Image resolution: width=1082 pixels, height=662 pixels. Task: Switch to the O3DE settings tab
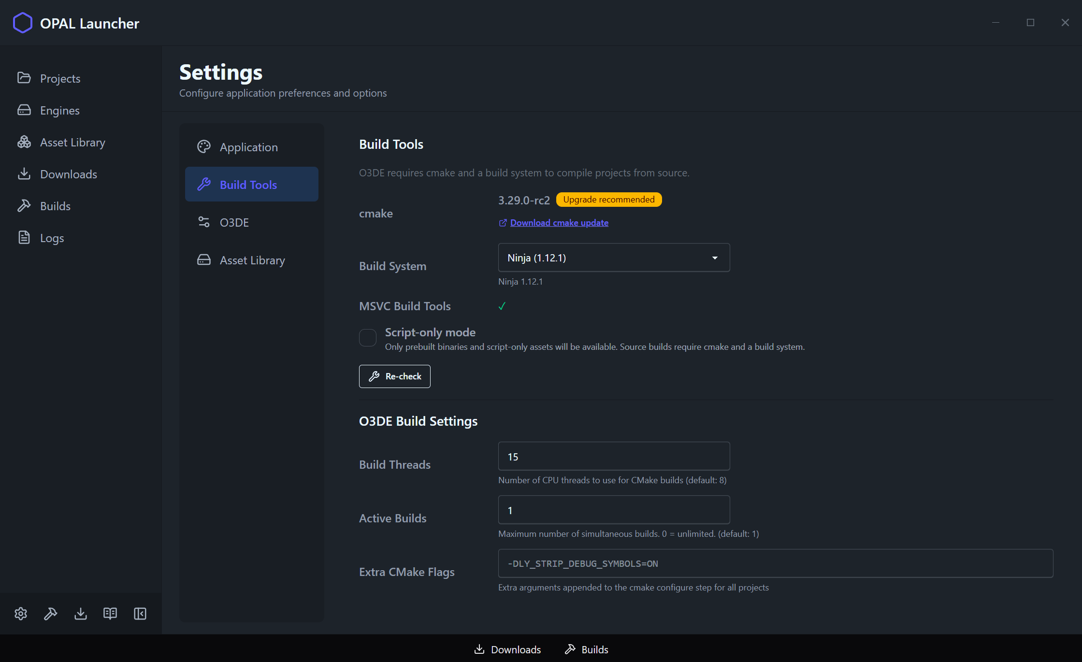click(x=251, y=222)
